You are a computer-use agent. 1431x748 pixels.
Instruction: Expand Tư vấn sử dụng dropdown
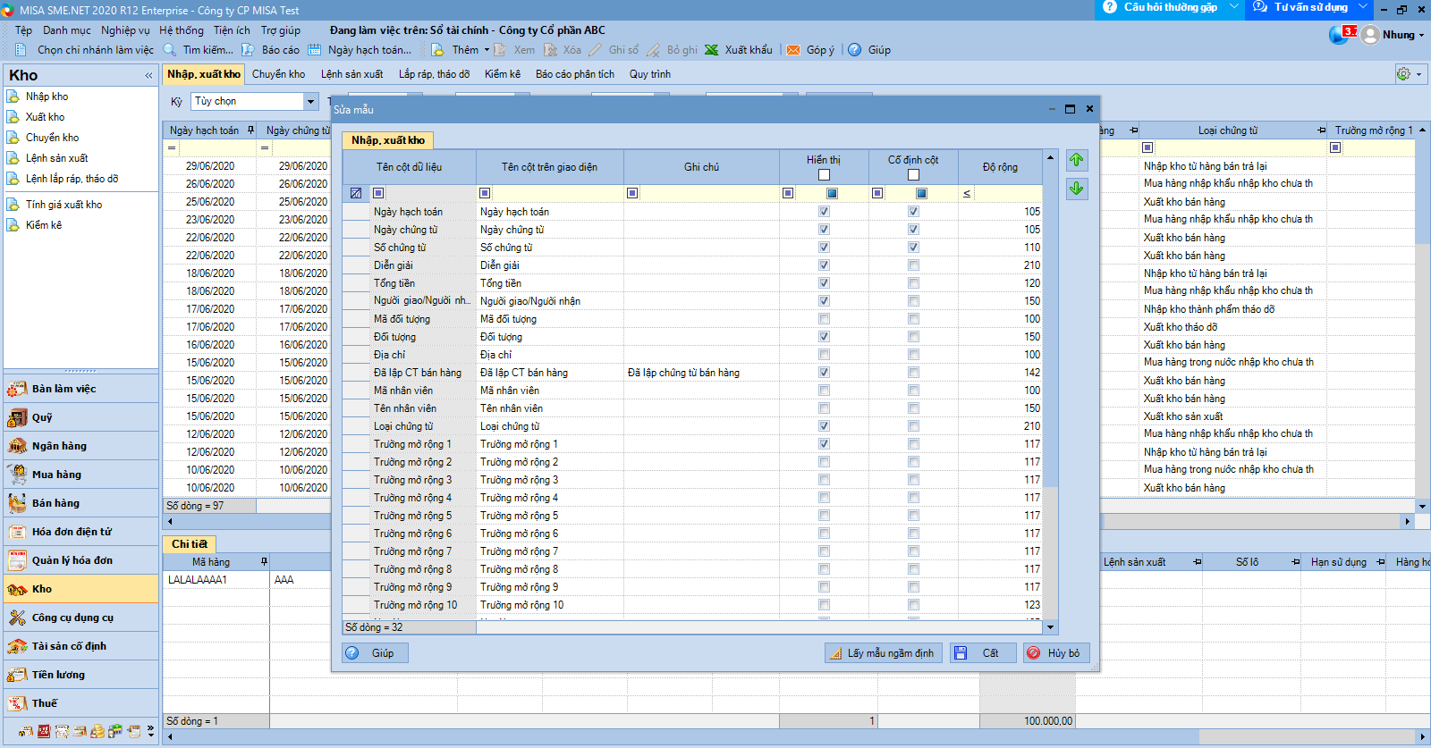pos(1363,7)
